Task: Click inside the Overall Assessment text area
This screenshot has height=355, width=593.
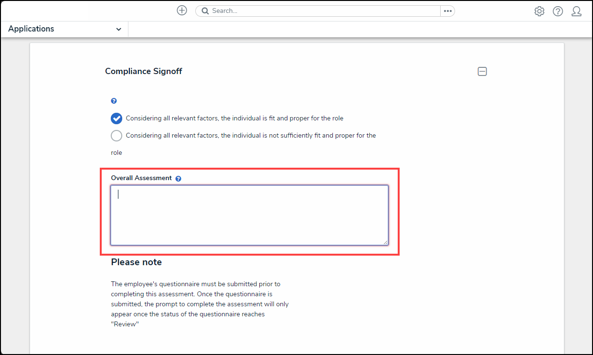Action: coord(249,215)
